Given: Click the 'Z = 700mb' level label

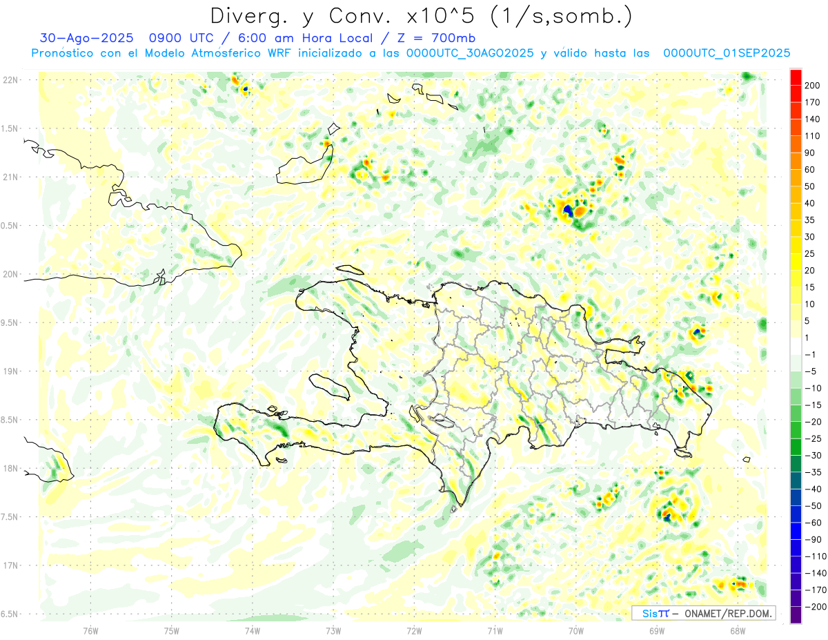Looking at the screenshot, I should pos(437,38).
